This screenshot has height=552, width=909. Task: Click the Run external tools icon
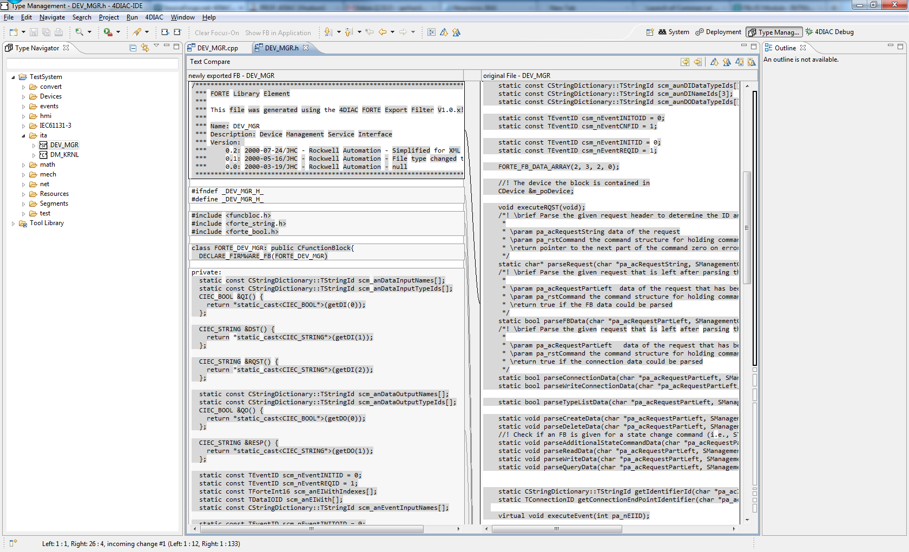[x=108, y=32]
